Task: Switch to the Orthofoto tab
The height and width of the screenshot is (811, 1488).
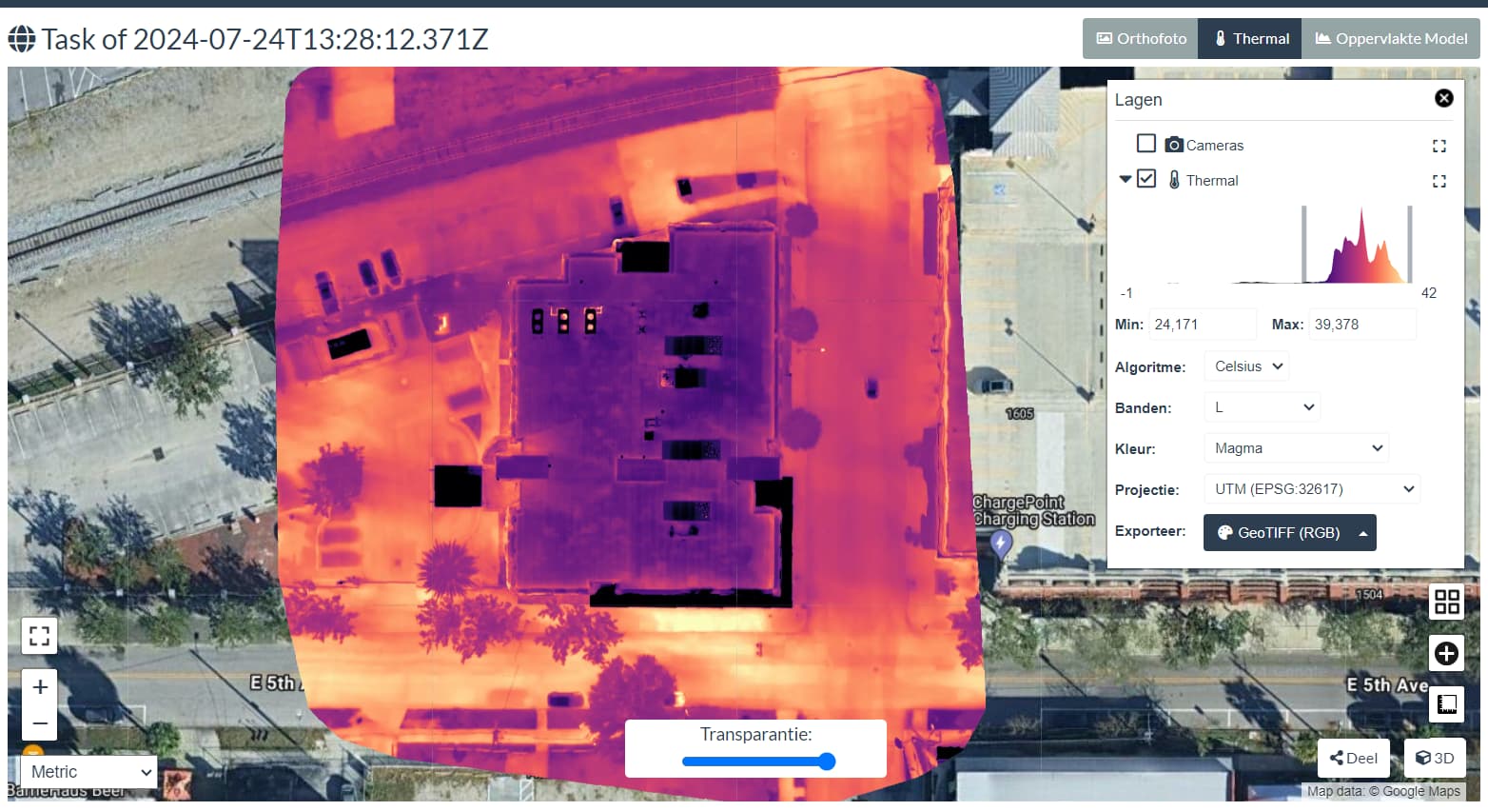Action: coord(1141,39)
